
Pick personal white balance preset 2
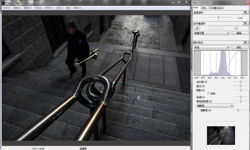pos(216,28)
